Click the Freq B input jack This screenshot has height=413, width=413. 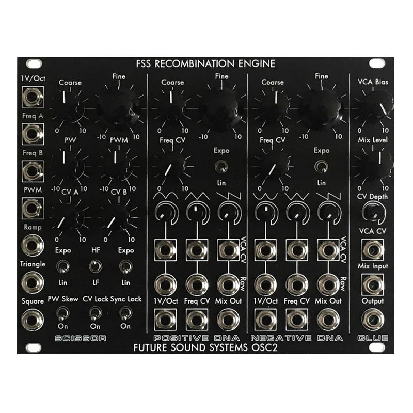[x=33, y=171]
